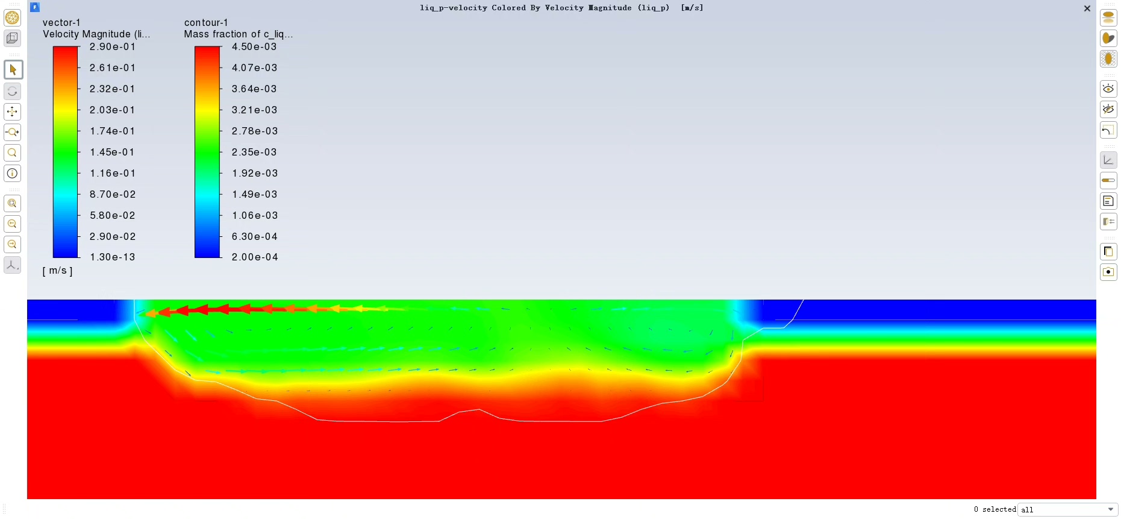Open the lighting and display options icon
The height and width of the screenshot is (519, 1121).
pos(1108,221)
